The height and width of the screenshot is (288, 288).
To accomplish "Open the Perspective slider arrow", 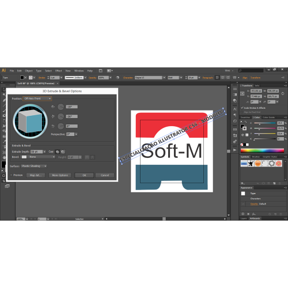I will point(76,134).
